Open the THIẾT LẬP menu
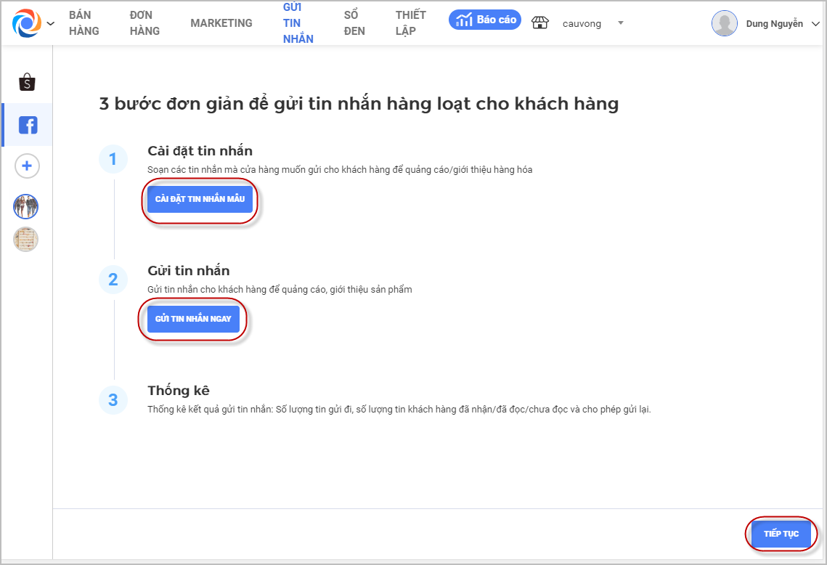827x565 pixels. (x=411, y=23)
